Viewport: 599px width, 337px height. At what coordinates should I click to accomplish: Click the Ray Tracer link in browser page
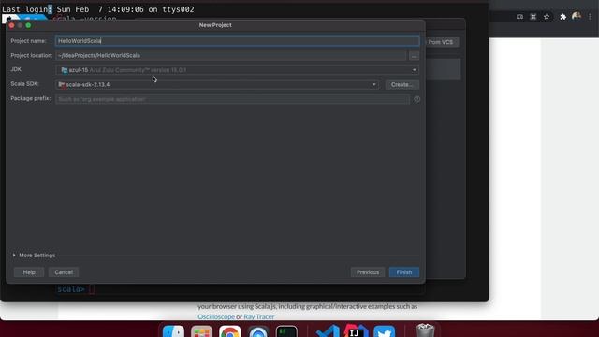(258, 316)
